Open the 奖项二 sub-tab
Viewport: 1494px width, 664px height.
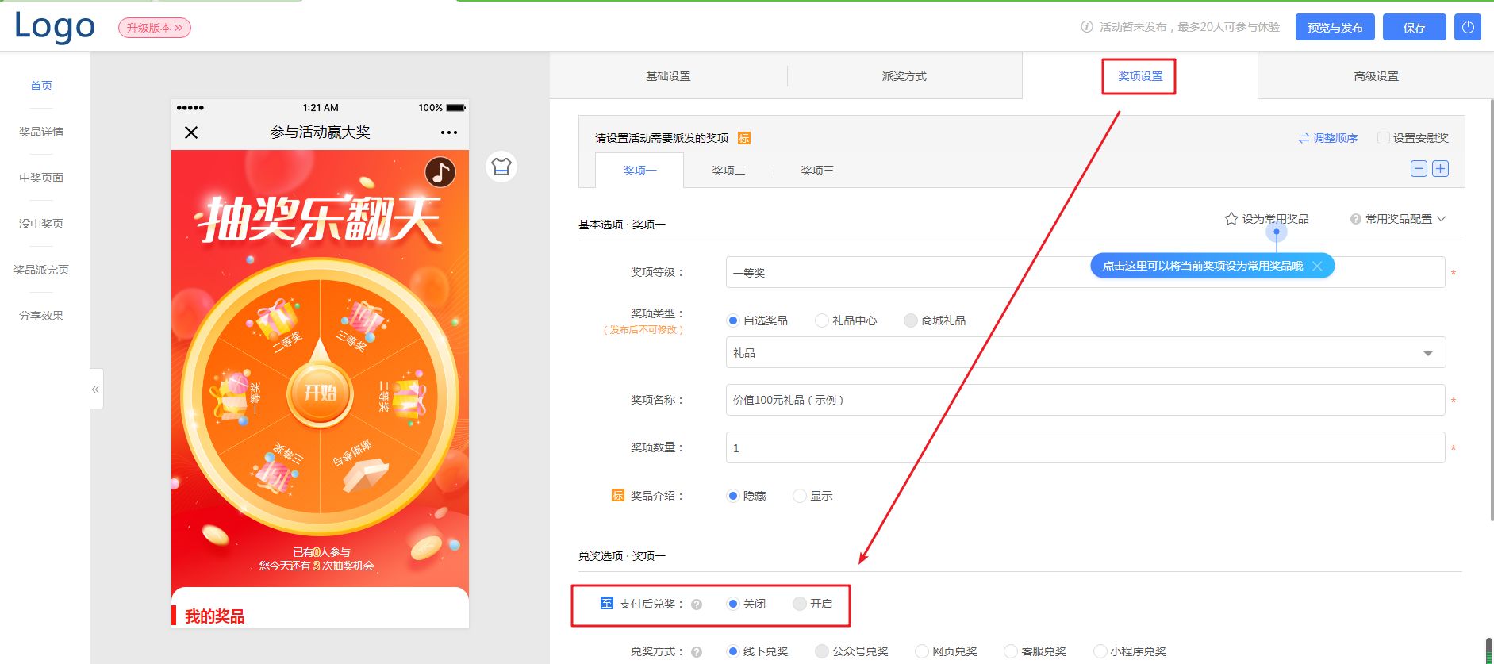[728, 171]
